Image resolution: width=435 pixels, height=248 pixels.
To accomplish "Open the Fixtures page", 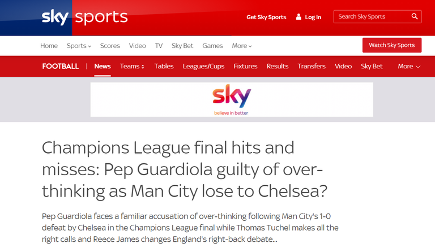I will pos(245,66).
